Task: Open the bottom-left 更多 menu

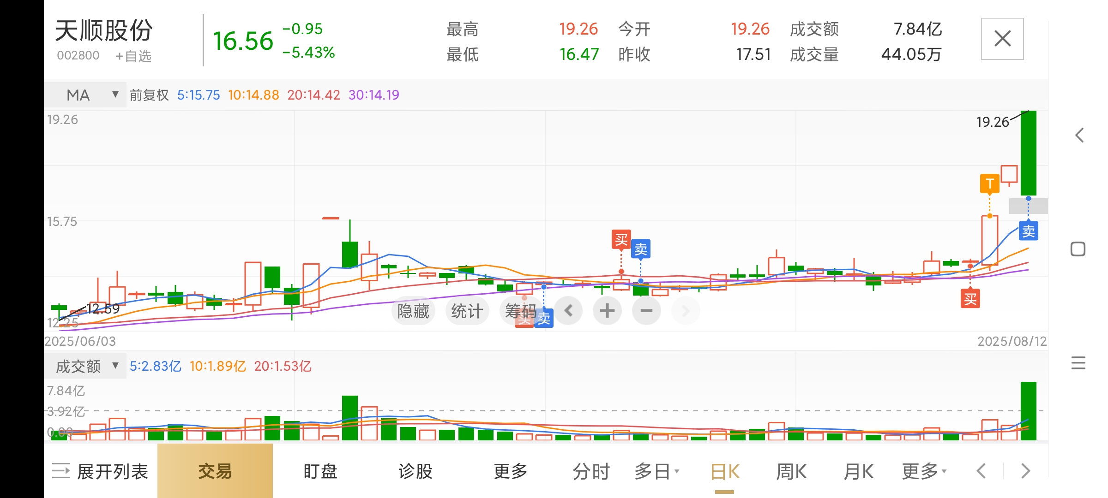Action: pos(510,471)
